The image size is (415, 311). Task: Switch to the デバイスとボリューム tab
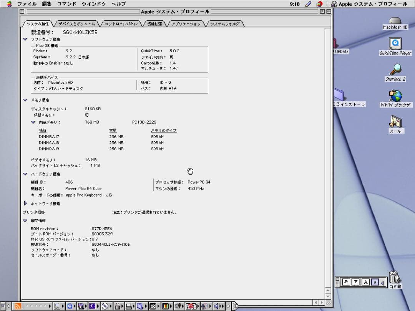(x=77, y=24)
